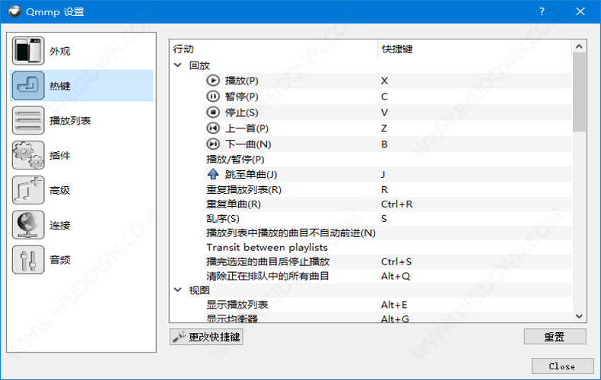Click the Alt+E shortcut cell
The height and width of the screenshot is (380, 601).
393,305
